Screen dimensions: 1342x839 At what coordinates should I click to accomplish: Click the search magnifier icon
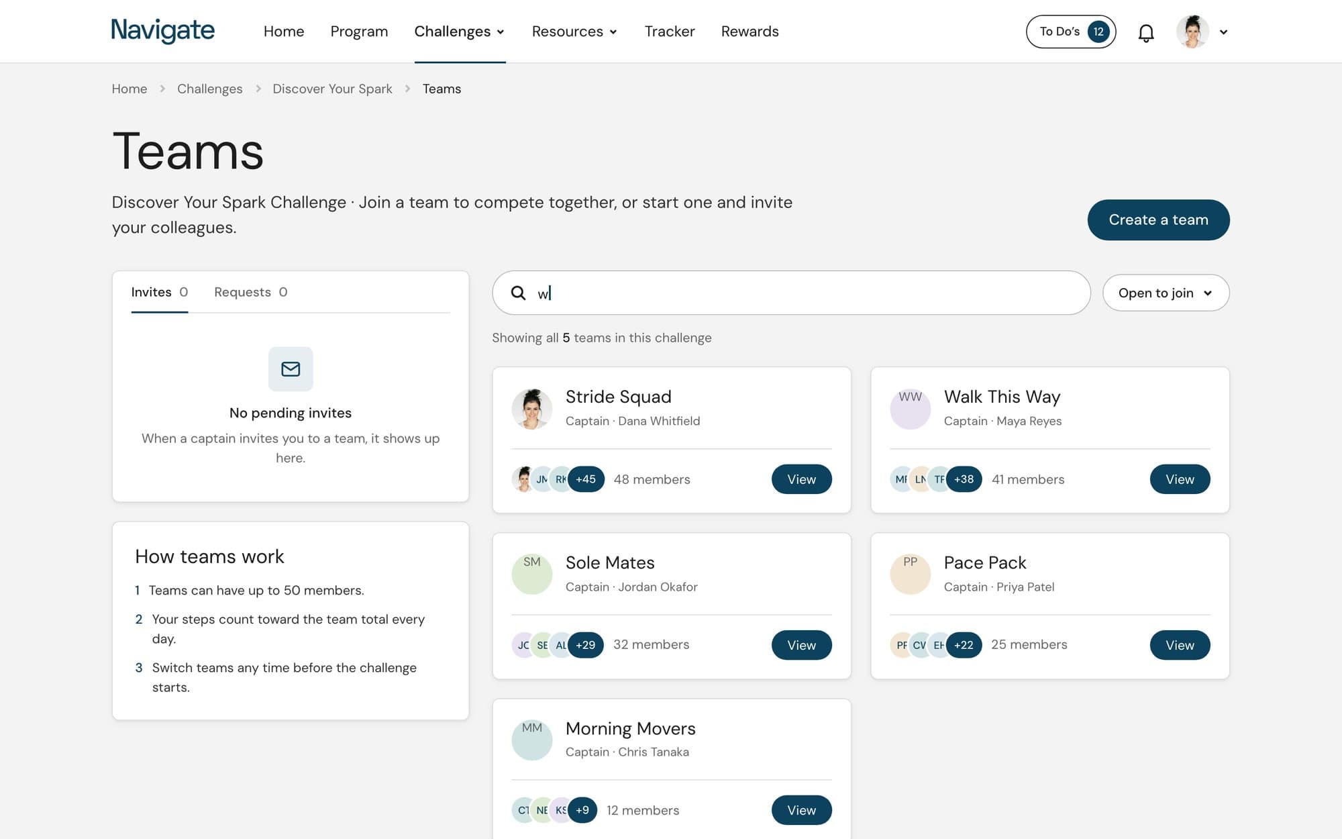coord(518,293)
